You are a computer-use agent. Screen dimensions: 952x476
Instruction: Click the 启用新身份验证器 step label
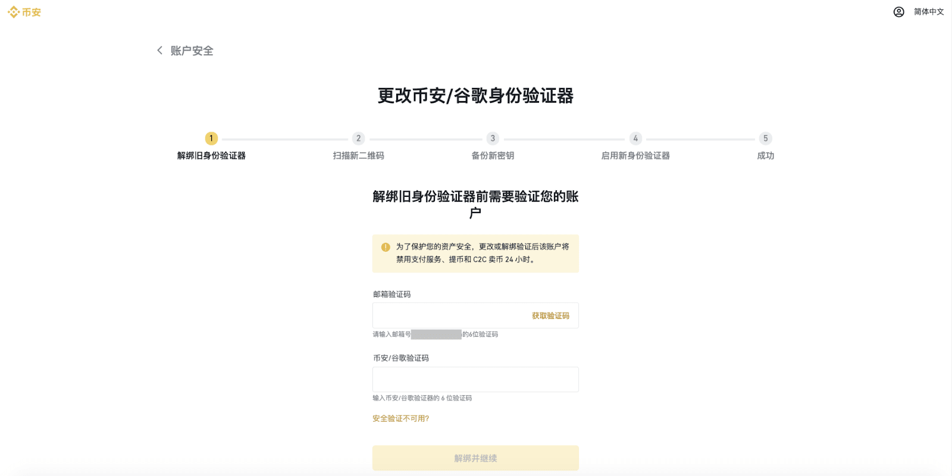(635, 156)
